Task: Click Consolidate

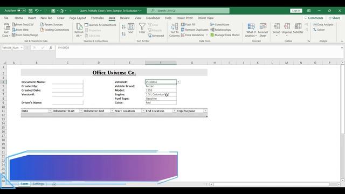Action: click(x=220, y=24)
